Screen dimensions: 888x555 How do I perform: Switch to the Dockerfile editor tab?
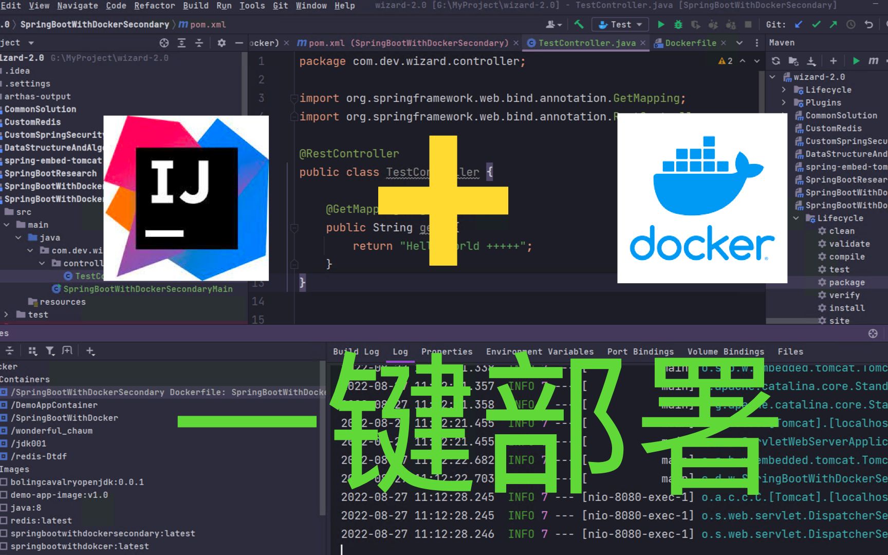pos(690,43)
